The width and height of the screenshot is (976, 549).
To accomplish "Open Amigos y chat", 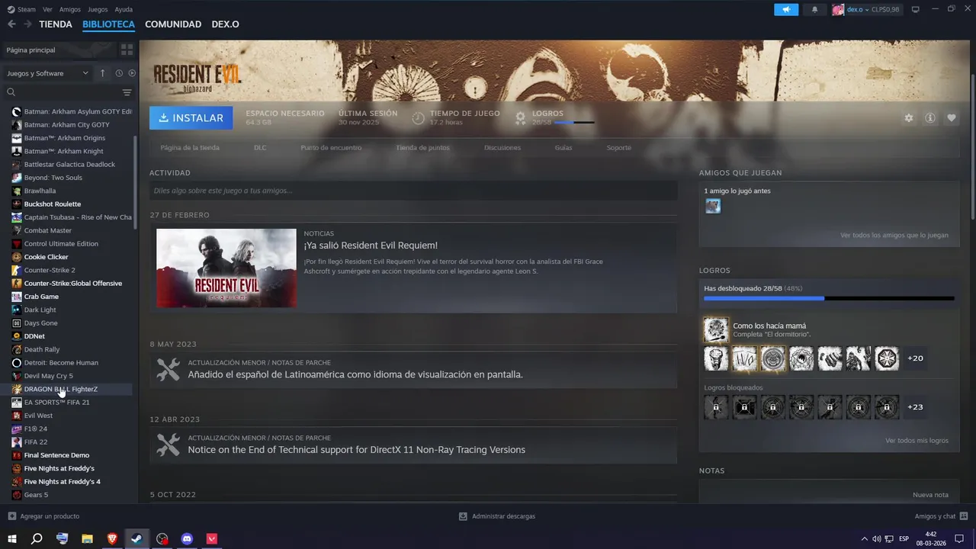I will 940,516.
